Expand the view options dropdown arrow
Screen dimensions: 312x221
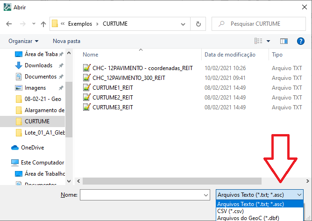(x=268, y=41)
